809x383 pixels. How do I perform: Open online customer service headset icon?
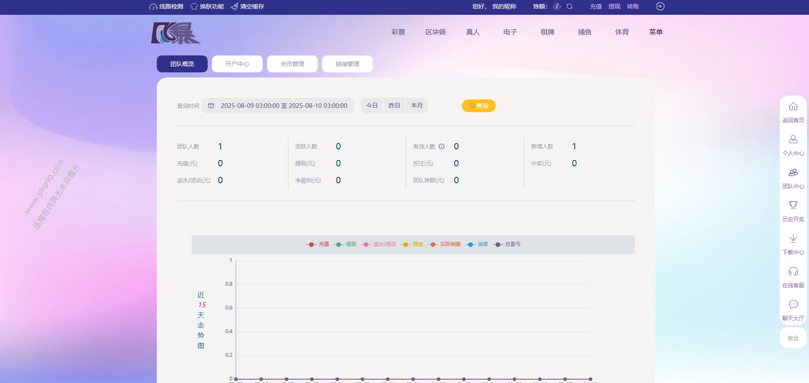793,271
